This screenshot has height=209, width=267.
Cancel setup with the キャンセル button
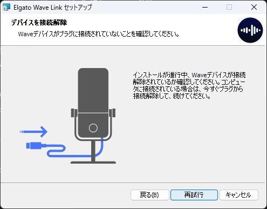click(x=238, y=195)
